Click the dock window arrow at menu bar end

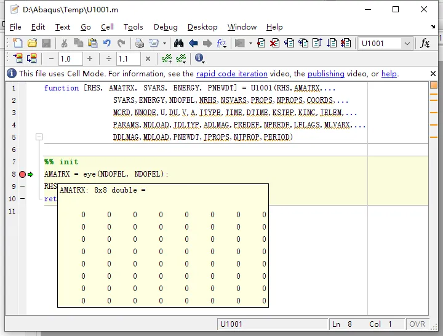(433, 27)
